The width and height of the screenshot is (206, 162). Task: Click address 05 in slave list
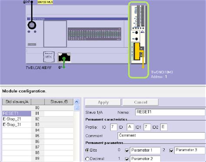pyautogui.click(x=37, y=136)
